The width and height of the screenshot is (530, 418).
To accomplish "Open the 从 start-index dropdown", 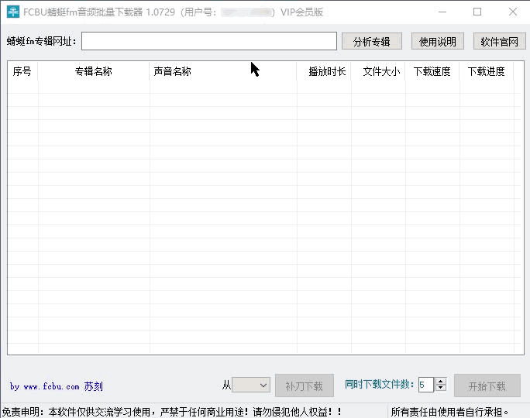I will click(251, 385).
